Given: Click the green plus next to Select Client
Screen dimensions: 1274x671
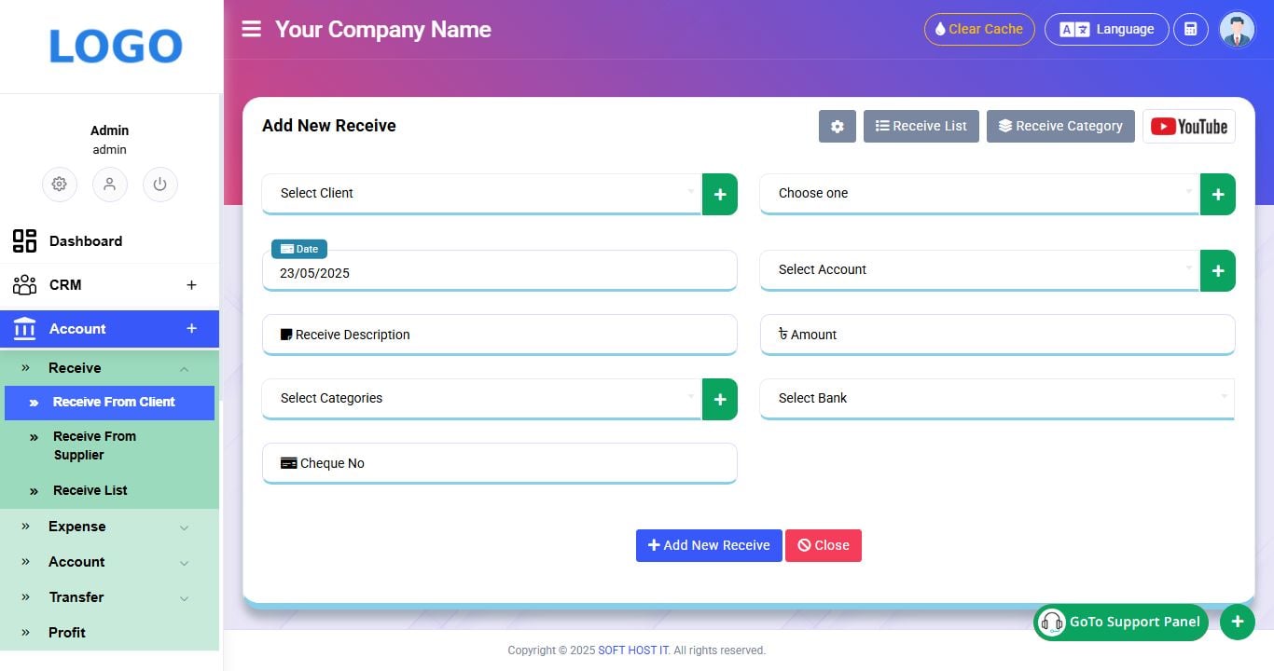Looking at the screenshot, I should (719, 194).
